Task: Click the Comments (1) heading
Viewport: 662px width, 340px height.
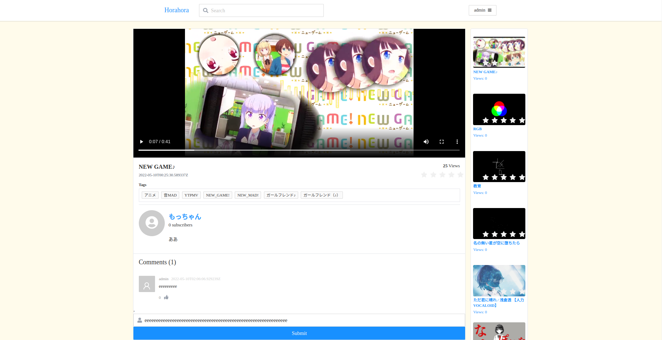Action: click(157, 262)
